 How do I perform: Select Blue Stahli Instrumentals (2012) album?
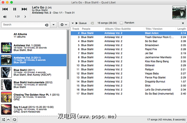(x=33, y=85)
